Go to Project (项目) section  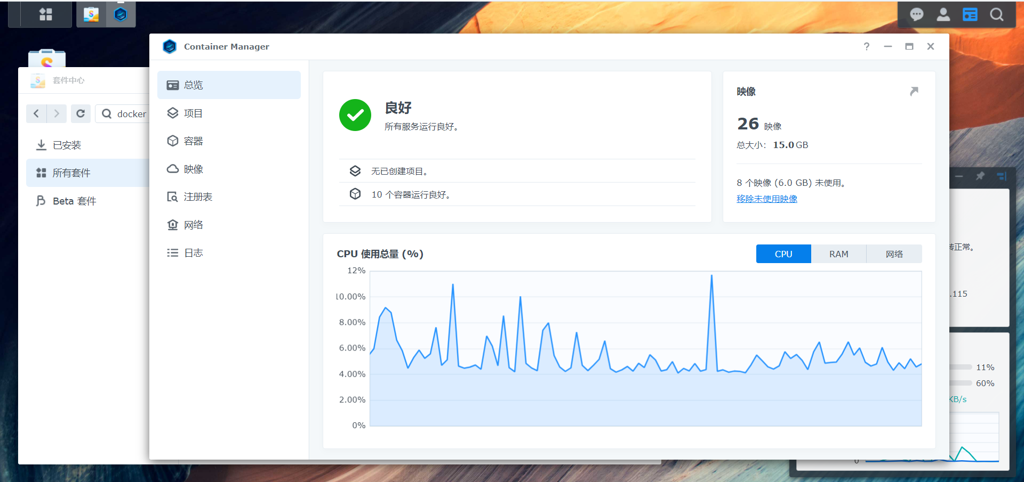click(229, 113)
